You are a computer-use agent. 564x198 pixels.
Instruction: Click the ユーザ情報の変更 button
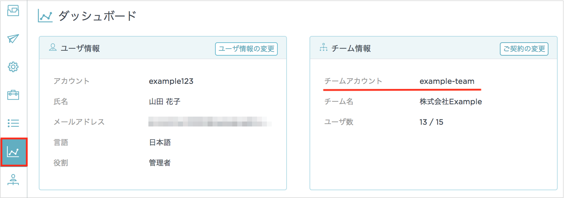tap(246, 49)
